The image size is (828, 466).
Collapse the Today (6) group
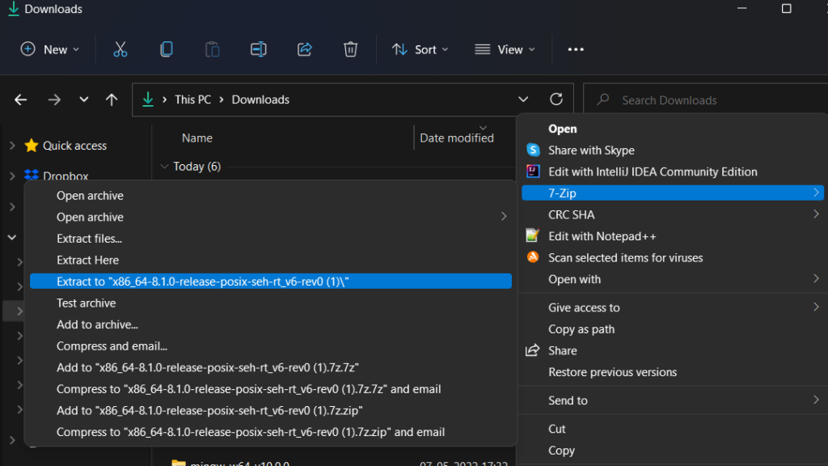click(x=164, y=167)
